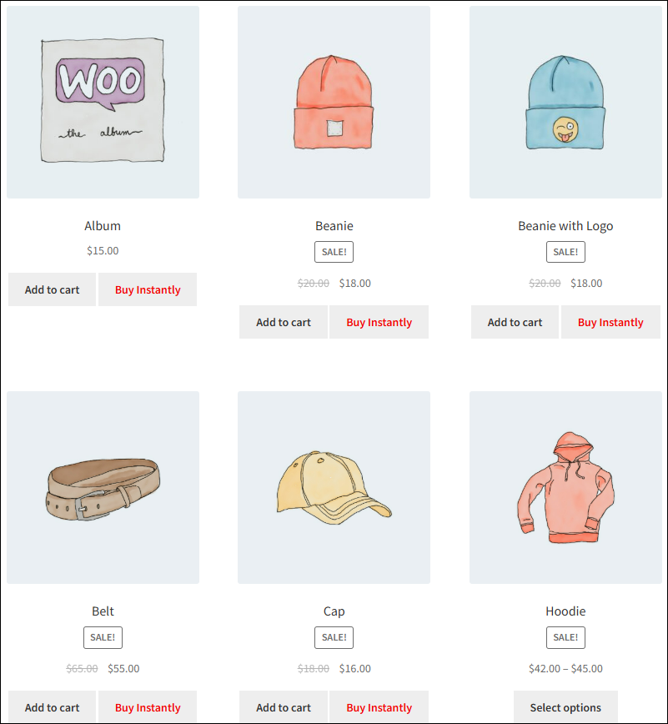Add Beanie with Logo to cart
This screenshot has width=668, height=724.
[515, 322]
